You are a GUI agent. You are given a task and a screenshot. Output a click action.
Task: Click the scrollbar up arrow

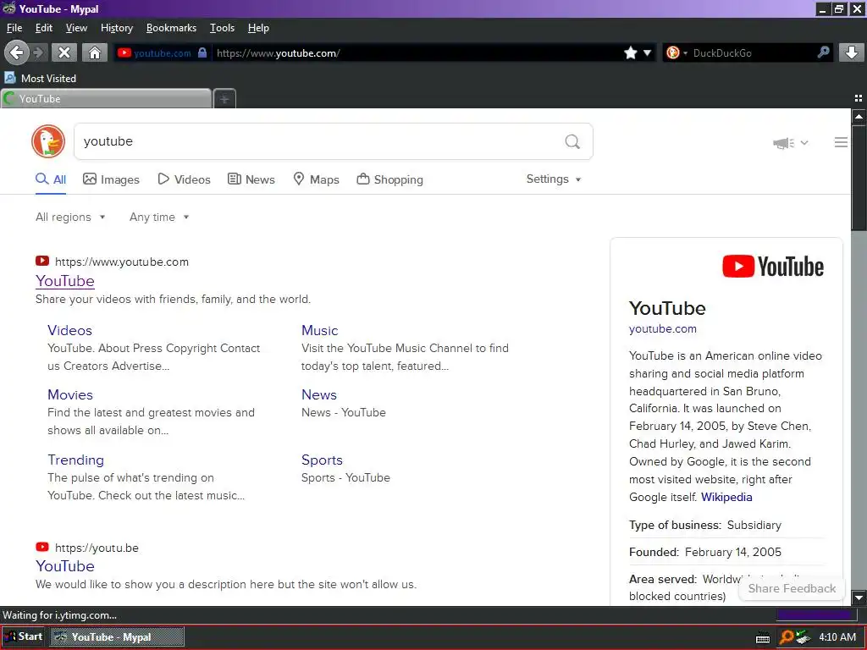859,117
